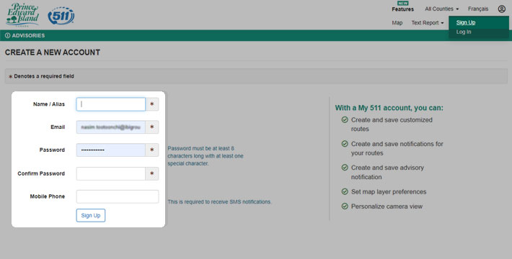This screenshot has height=259, width=512.
Task: Click the Advisories bar label
Action: 28,35
